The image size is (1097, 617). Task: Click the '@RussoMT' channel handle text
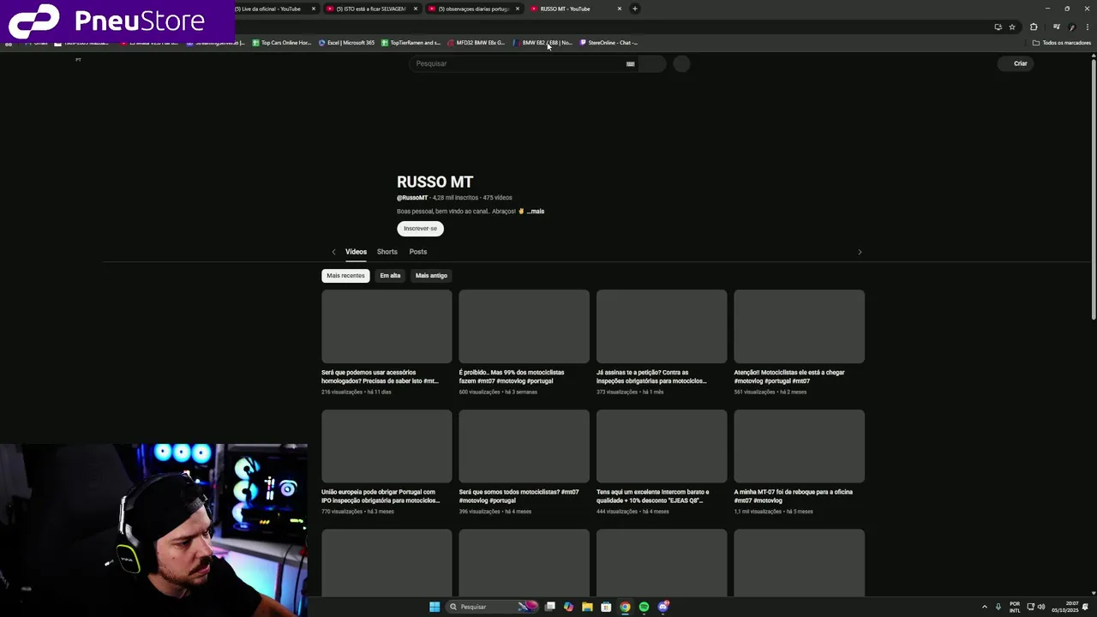[412, 198]
